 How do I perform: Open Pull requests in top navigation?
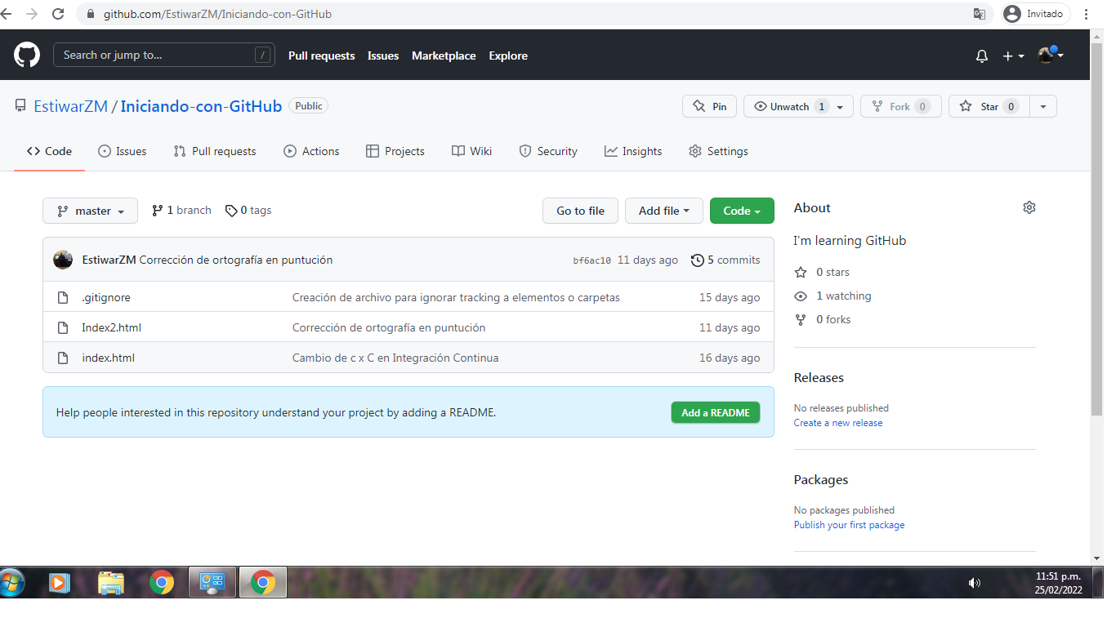point(322,56)
